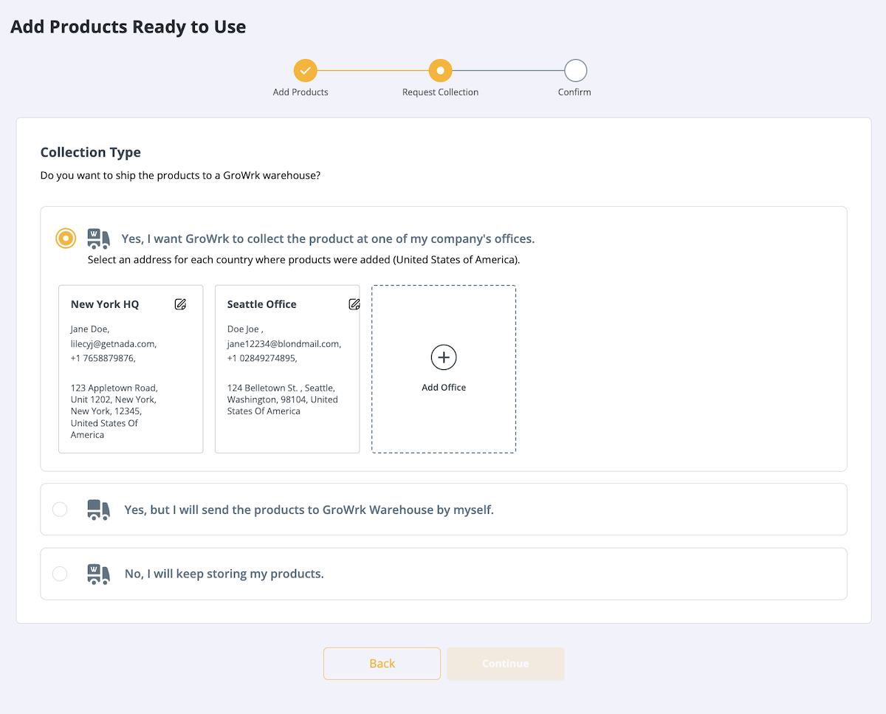Click the plus icon to add office
This screenshot has width=886, height=714.
click(444, 357)
